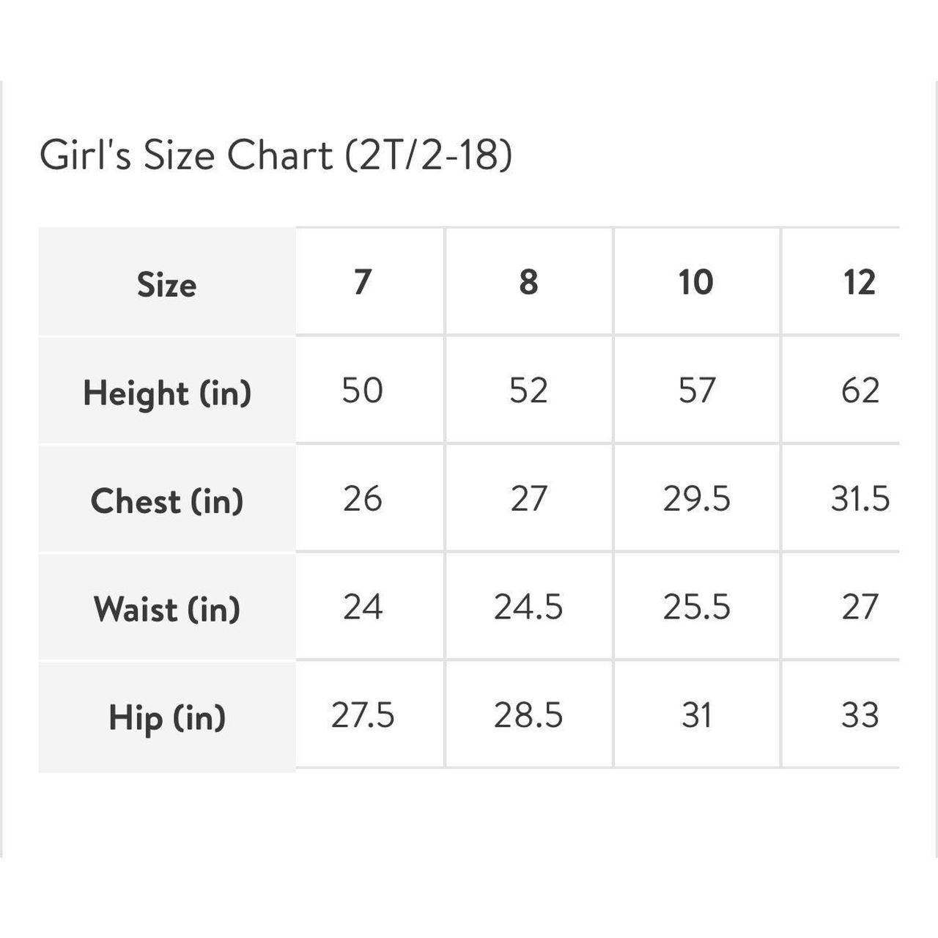This screenshot has width=938, height=938.
Task: Select the Chest (in) row label
Action: [x=167, y=501]
